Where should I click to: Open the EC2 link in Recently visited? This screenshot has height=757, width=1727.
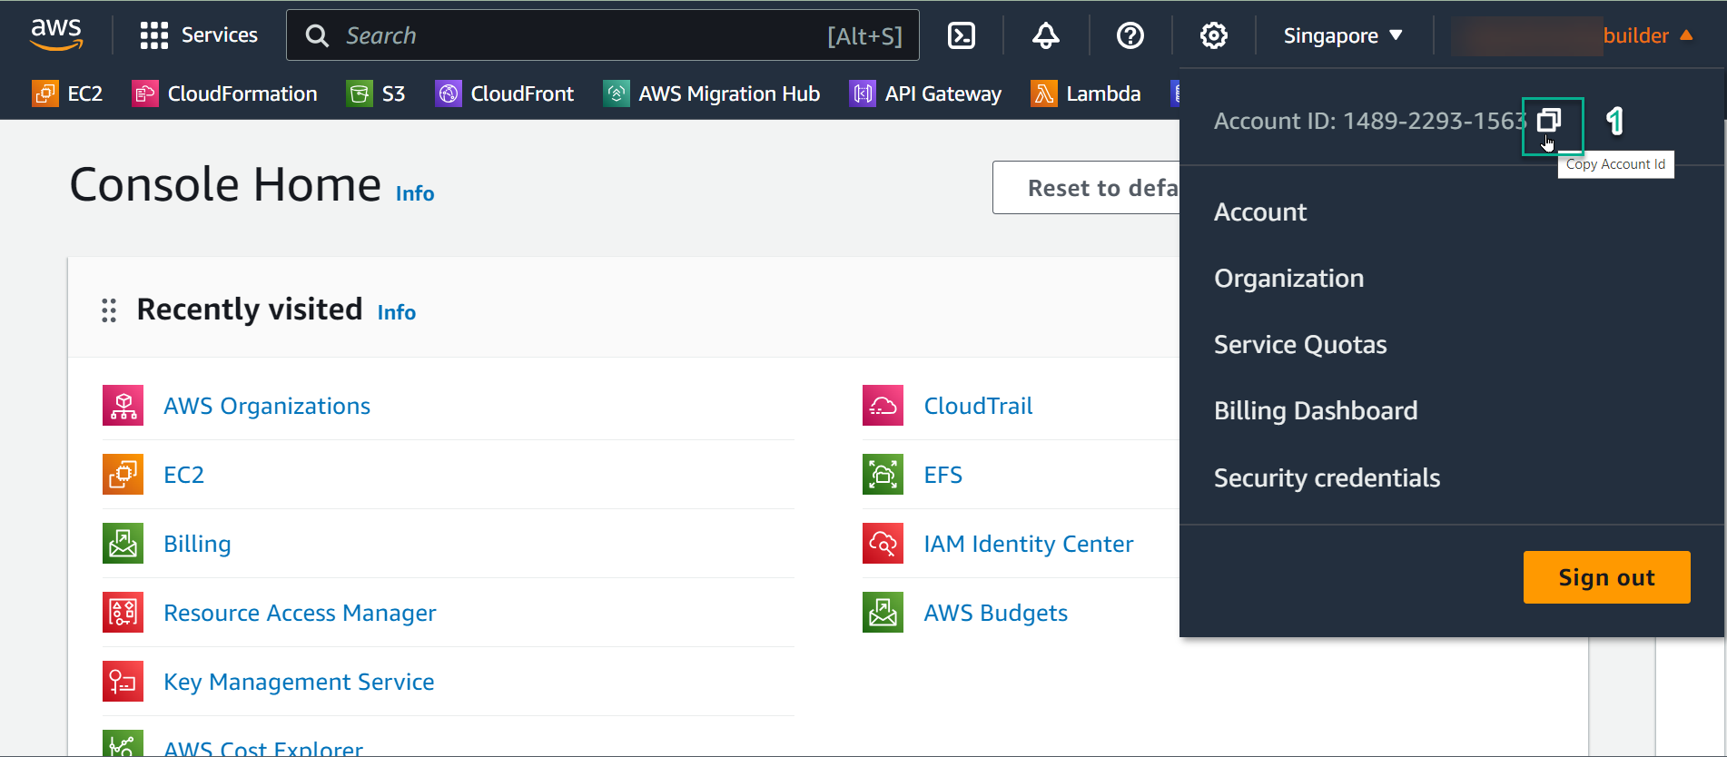coord(183,475)
